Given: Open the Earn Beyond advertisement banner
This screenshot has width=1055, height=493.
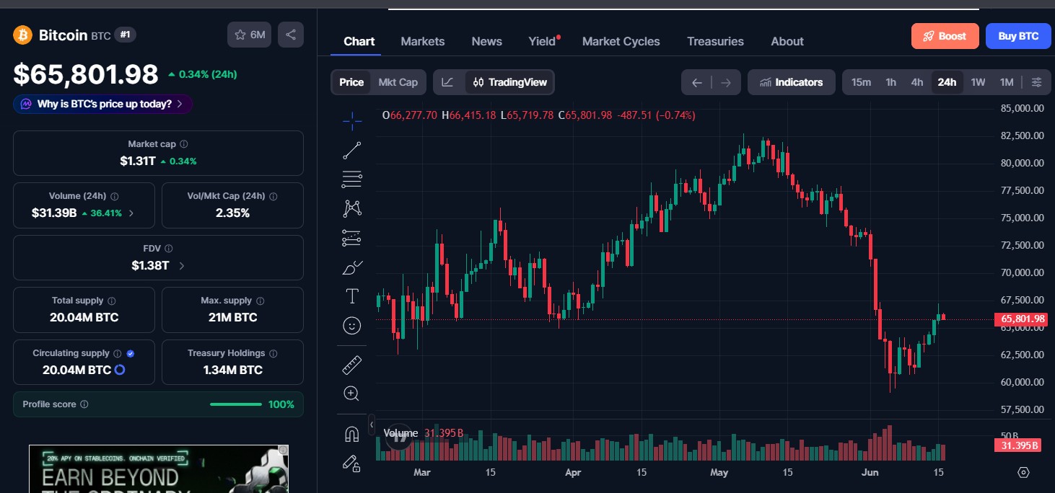Looking at the screenshot, I should [x=159, y=468].
